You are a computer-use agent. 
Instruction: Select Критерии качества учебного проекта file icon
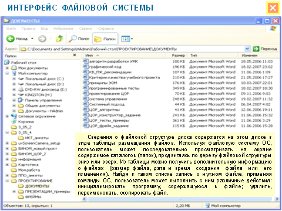(86, 77)
